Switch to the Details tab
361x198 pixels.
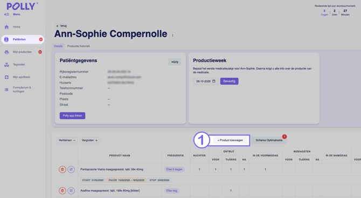[58, 46]
